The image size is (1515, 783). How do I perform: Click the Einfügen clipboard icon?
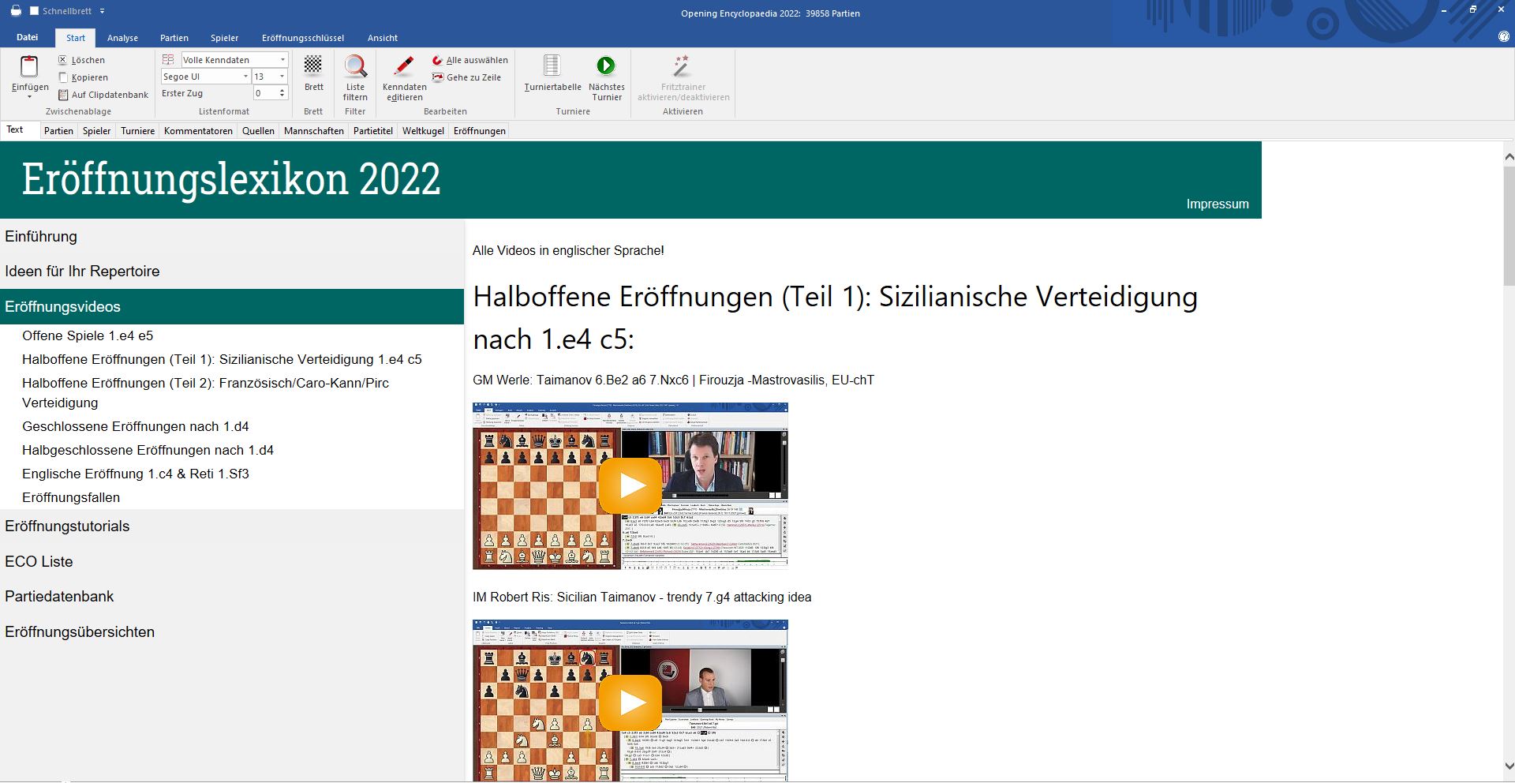click(x=29, y=68)
